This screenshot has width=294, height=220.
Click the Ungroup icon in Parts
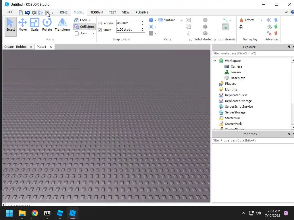189,27
